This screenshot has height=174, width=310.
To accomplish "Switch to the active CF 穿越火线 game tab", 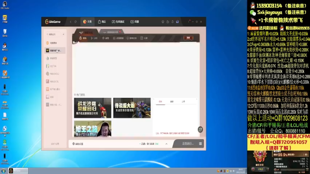I will tap(86, 32).
